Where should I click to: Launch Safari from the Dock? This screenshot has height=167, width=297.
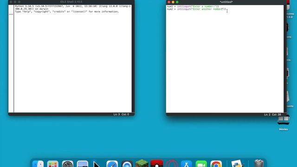coord(112,164)
